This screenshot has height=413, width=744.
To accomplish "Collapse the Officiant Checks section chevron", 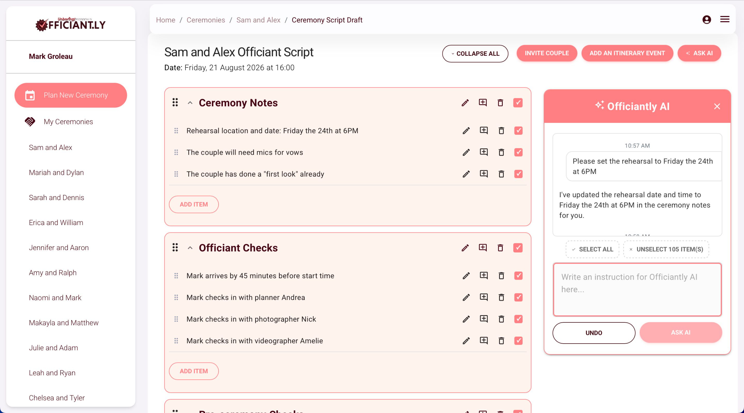I will coord(190,248).
